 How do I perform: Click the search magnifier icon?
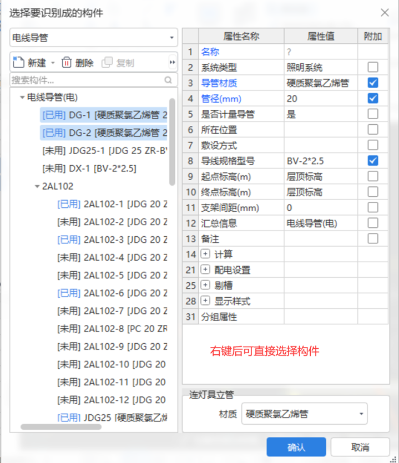pos(168,80)
